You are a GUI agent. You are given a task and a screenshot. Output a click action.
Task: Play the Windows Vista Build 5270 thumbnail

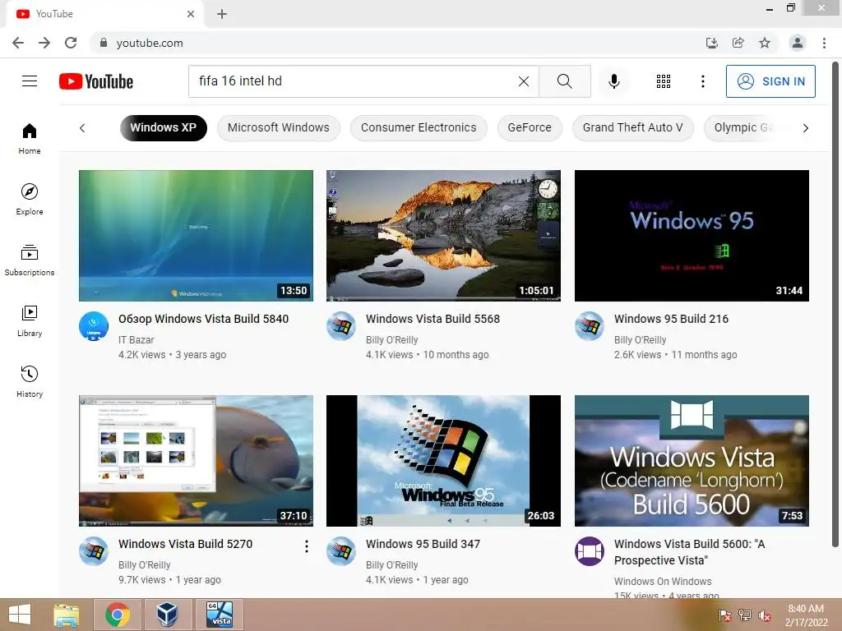coord(196,461)
